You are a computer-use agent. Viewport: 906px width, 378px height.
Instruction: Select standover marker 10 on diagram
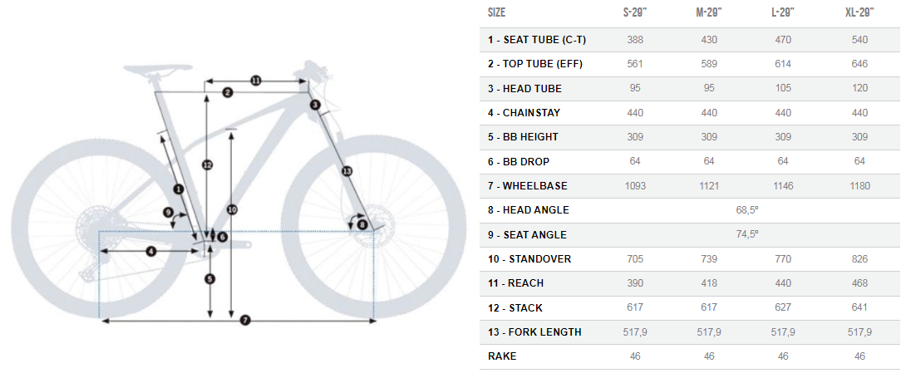pyautogui.click(x=232, y=210)
